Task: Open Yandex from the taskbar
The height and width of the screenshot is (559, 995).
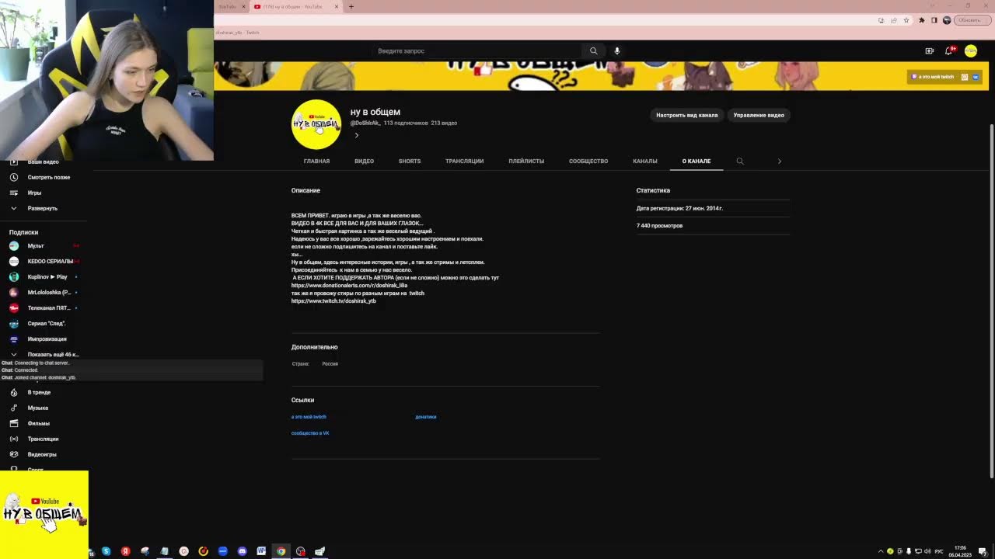Action: 125,551
